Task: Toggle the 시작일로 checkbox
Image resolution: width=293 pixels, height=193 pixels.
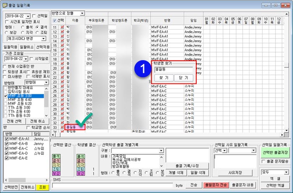Action: click(31, 59)
